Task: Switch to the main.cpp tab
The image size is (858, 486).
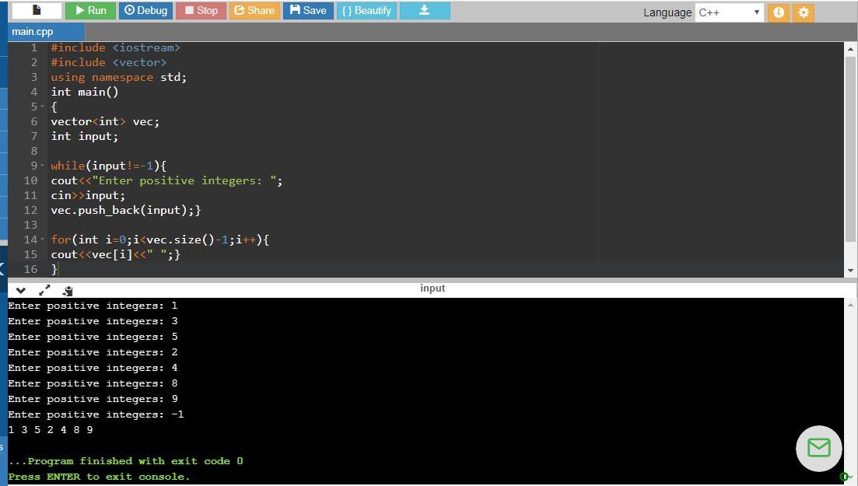Action: [x=33, y=32]
